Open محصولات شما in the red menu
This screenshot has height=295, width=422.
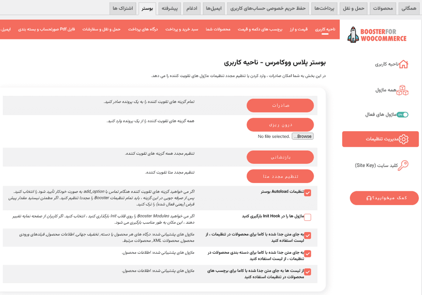[218, 29]
